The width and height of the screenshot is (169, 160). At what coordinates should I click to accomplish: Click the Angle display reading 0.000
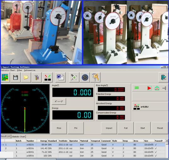[x=73, y=92]
